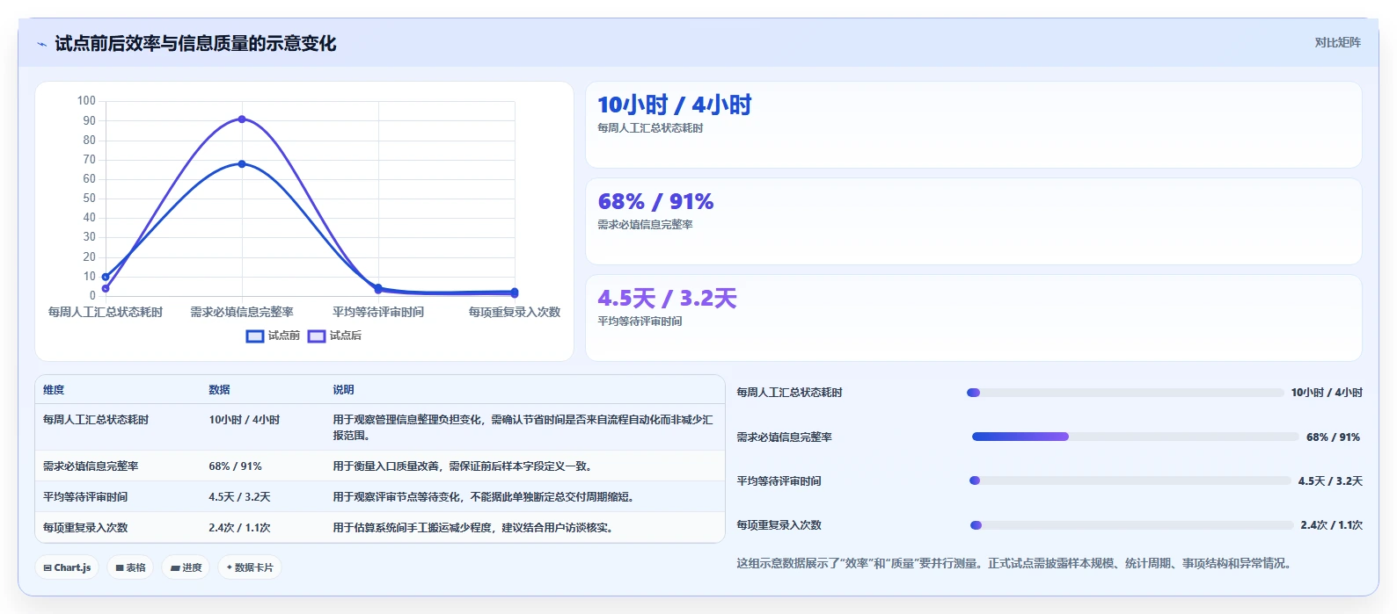Click progress value label 68% / 91%
Screen dimensions: 1397x614
tap(1334, 437)
